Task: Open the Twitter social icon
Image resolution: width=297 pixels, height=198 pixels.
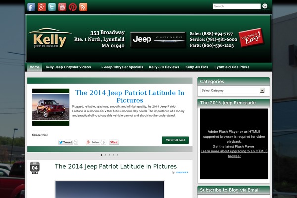Action: click(52, 7)
